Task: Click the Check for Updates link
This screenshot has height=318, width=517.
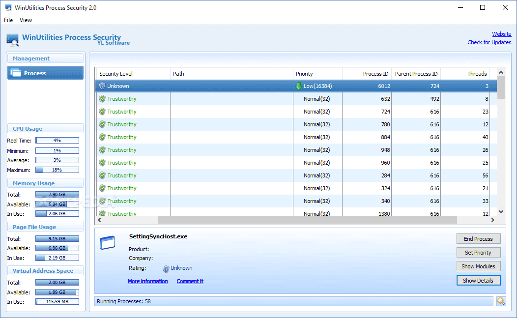Action: 489,42
